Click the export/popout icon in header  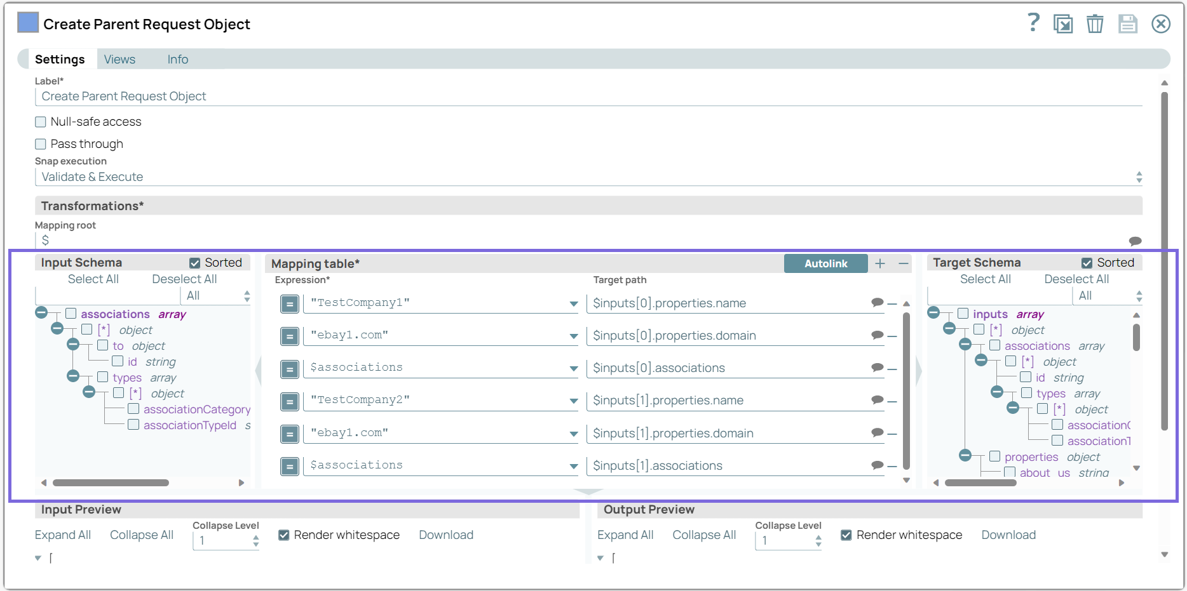pos(1063,24)
